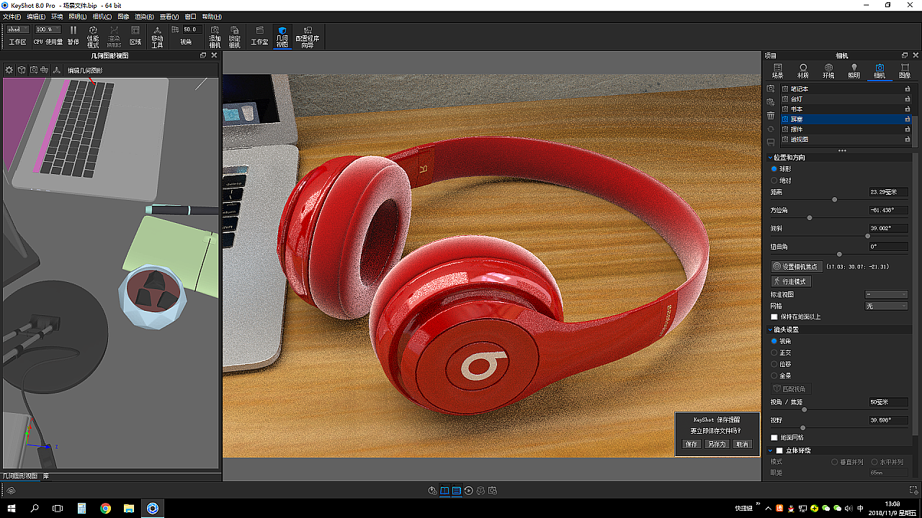Open the Task View taskbar button
Viewport: 922px width, 518px height.
pos(58,508)
